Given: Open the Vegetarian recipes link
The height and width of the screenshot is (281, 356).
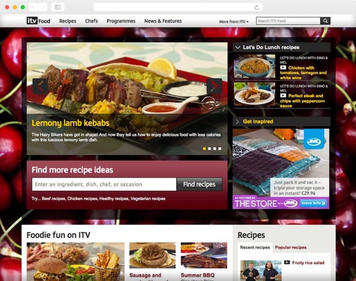Looking at the screenshot, I should 148,199.
